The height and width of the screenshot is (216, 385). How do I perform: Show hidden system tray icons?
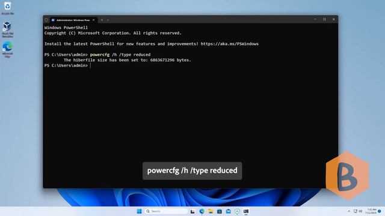click(x=349, y=211)
